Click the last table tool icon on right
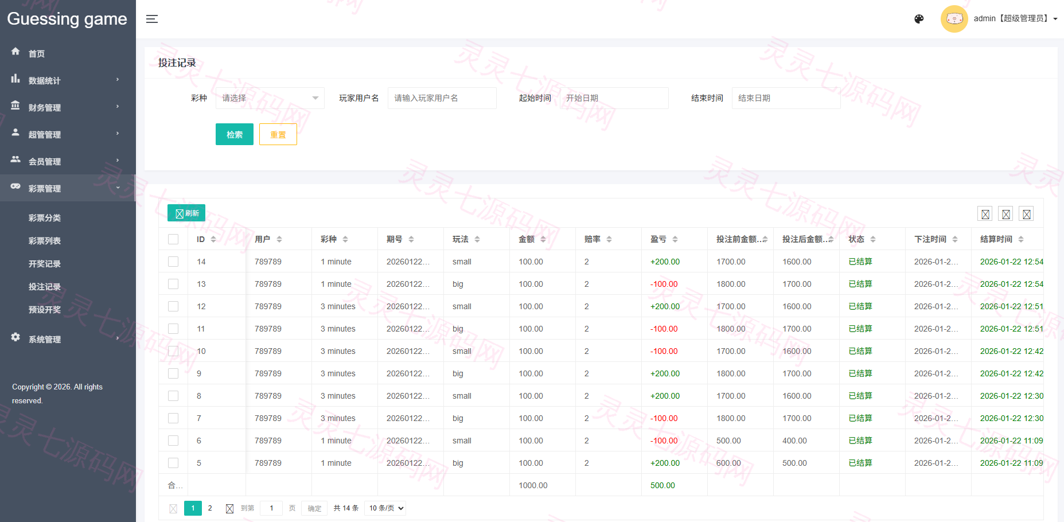The height and width of the screenshot is (522, 1064). 1026,214
